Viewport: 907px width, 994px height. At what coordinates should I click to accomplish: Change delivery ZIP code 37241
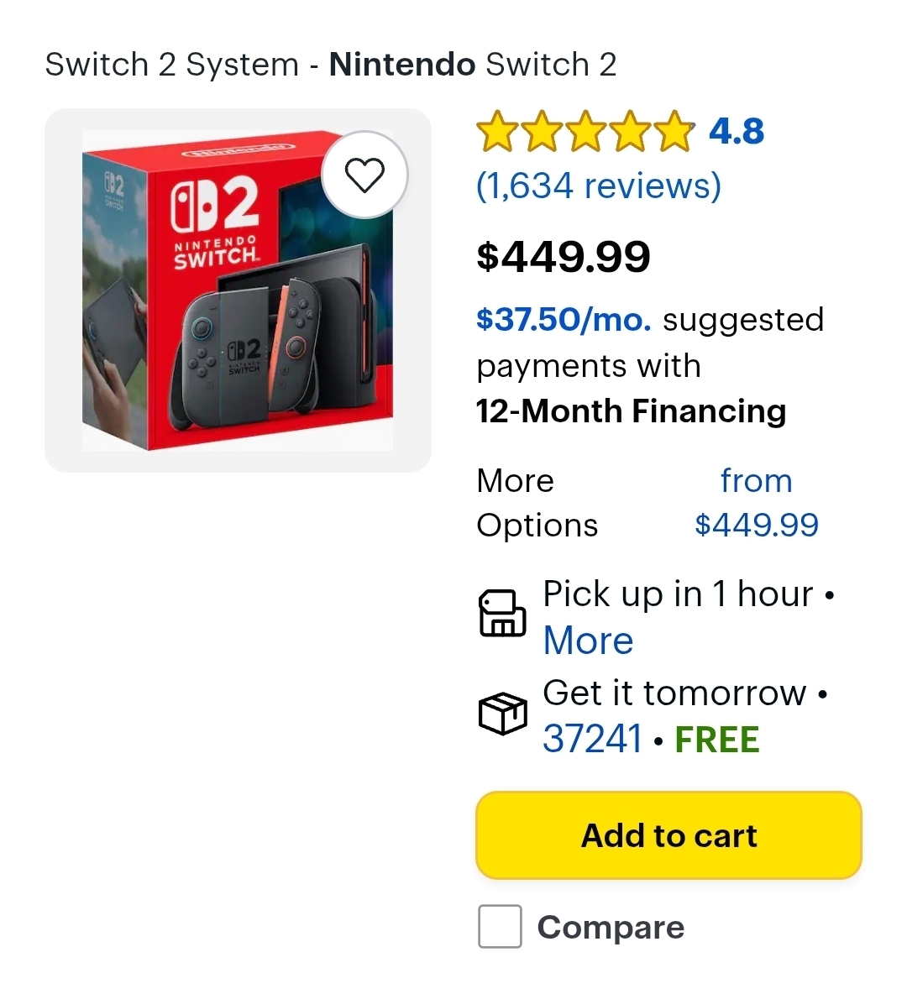click(x=592, y=740)
